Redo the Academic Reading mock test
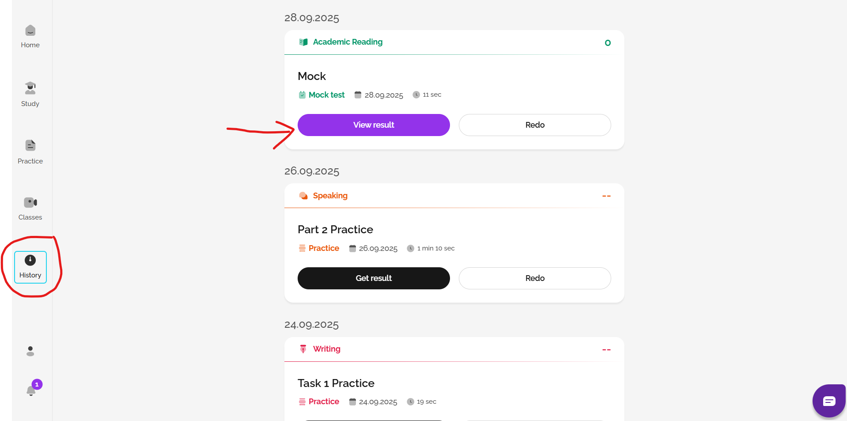The width and height of the screenshot is (847, 421). point(535,125)
